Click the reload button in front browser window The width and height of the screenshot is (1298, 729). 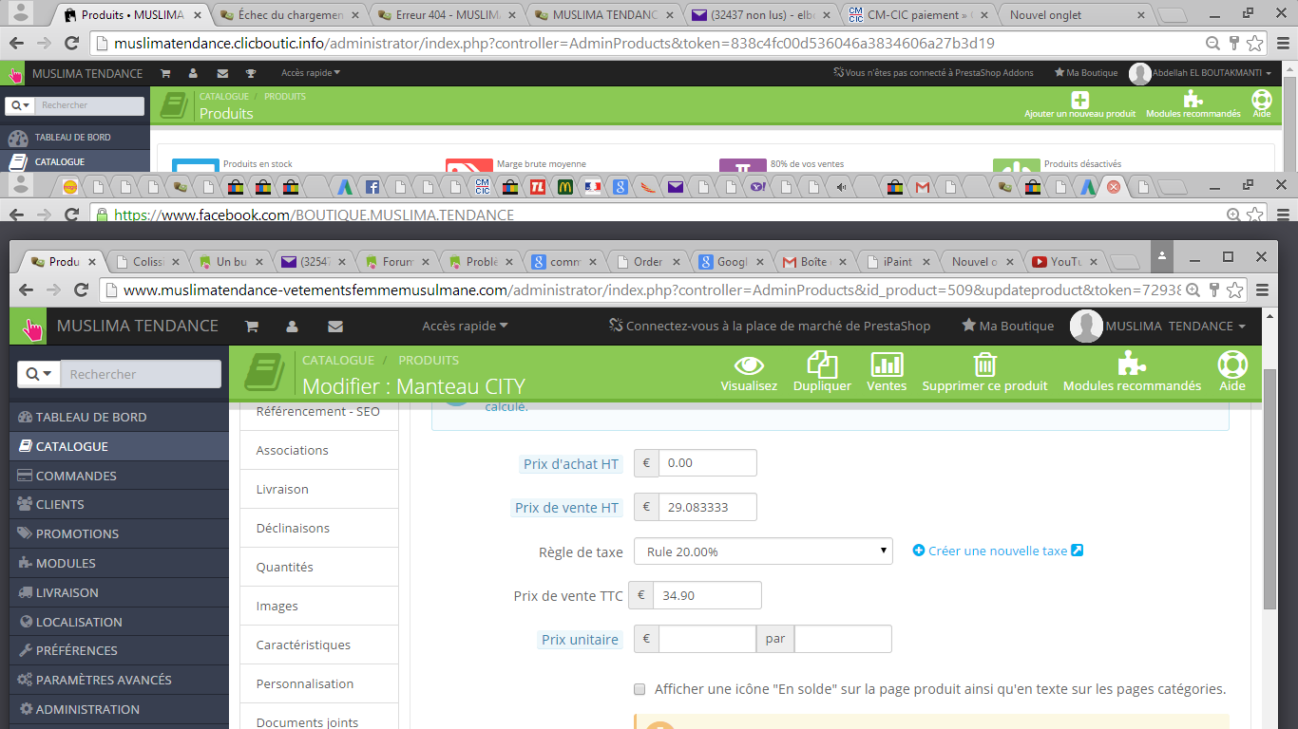[x=81, y=290]
